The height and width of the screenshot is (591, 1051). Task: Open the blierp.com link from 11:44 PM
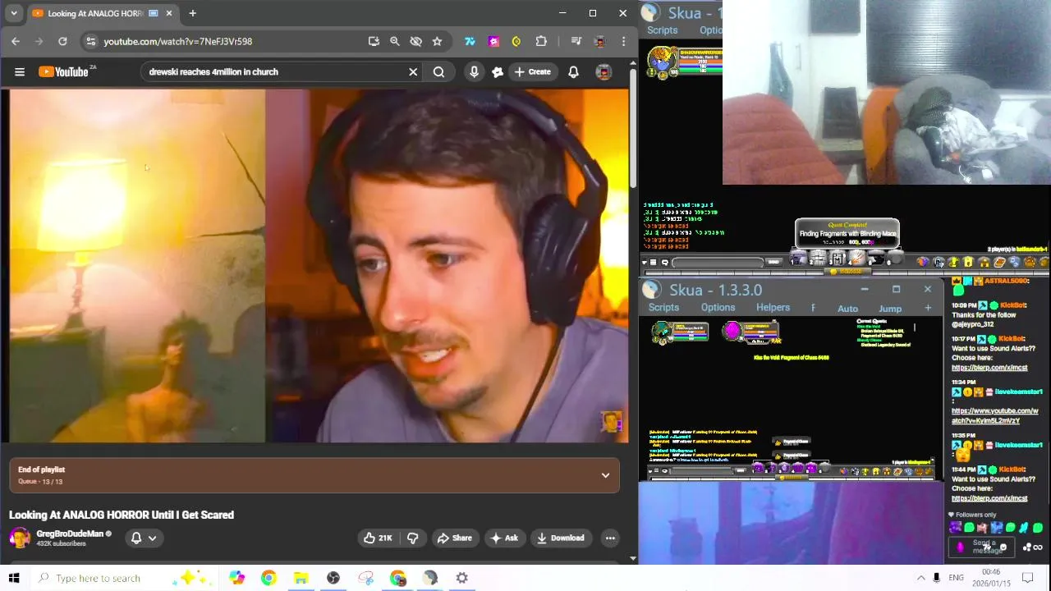[x=989, y=498]
